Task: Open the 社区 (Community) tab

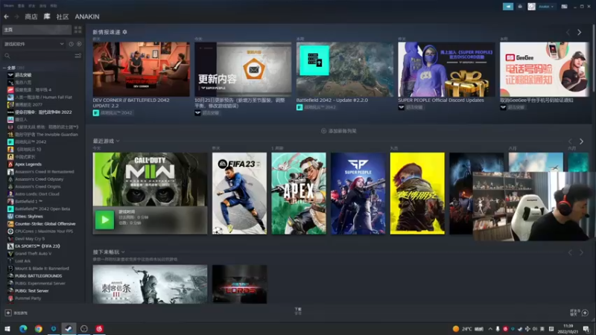Action: point(63,16)
